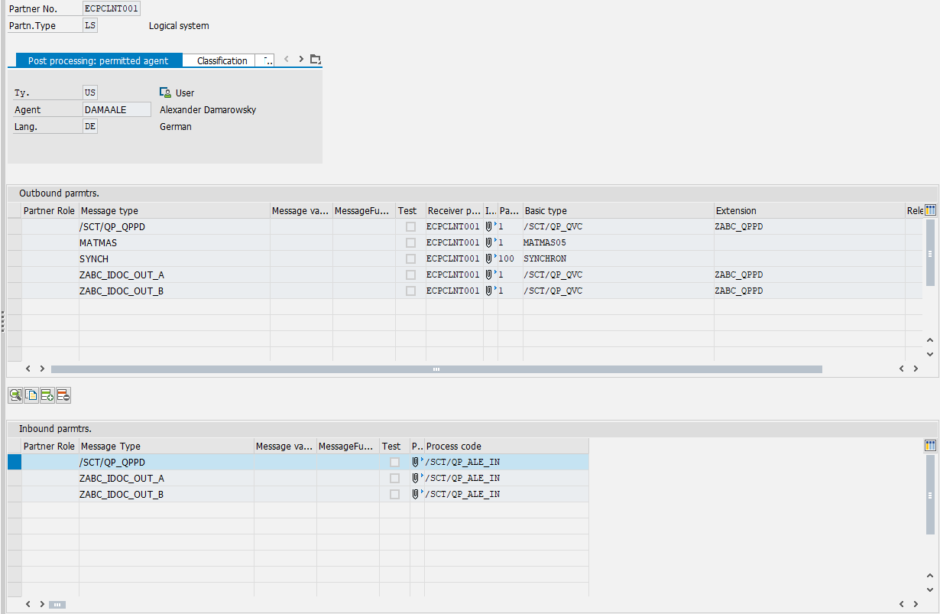
Task: Click paperclip icon in MATMAS outbound row
Action: coord(490,242)
